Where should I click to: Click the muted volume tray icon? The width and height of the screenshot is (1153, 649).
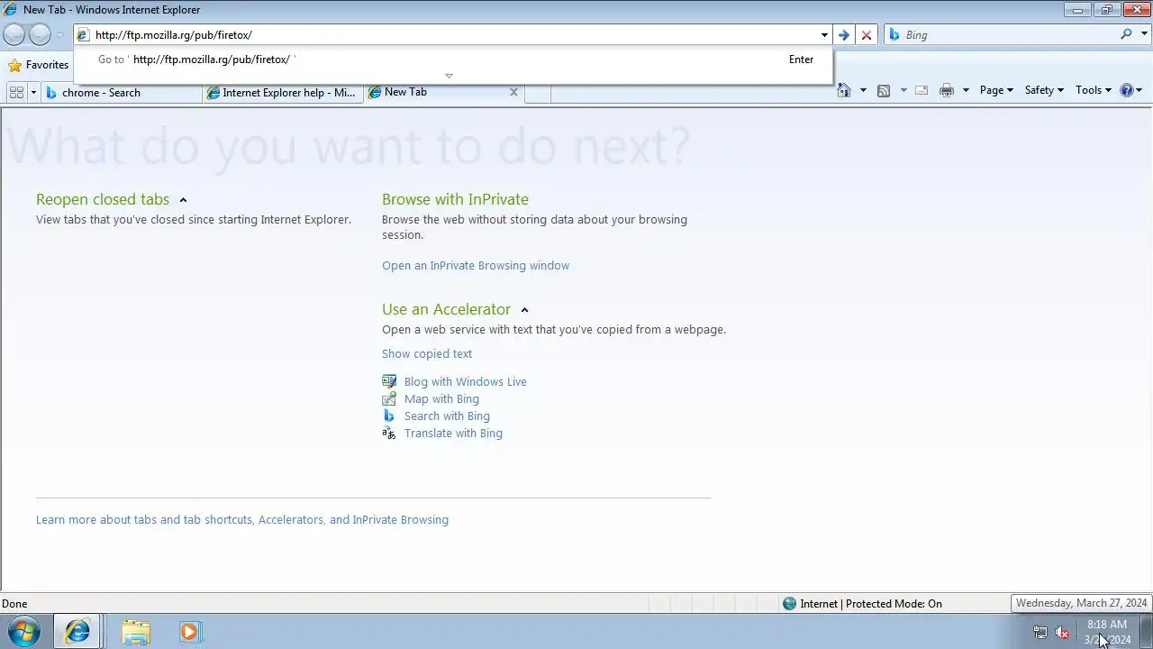(x=1063, y=633)
